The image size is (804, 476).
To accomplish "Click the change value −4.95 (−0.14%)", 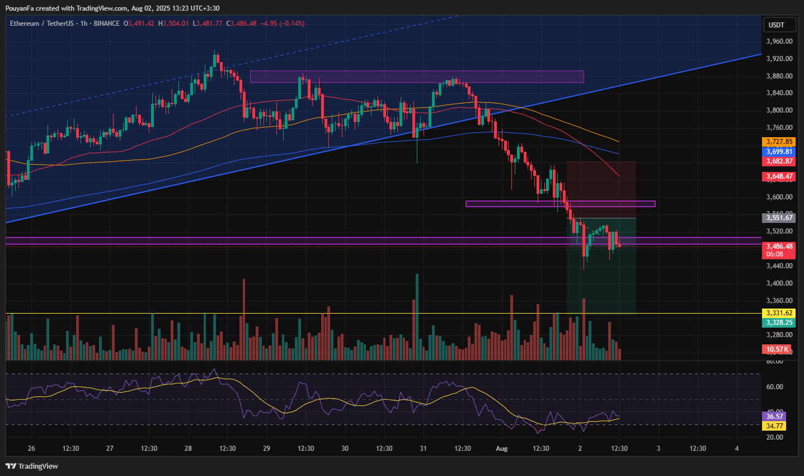I will point(283,24).
